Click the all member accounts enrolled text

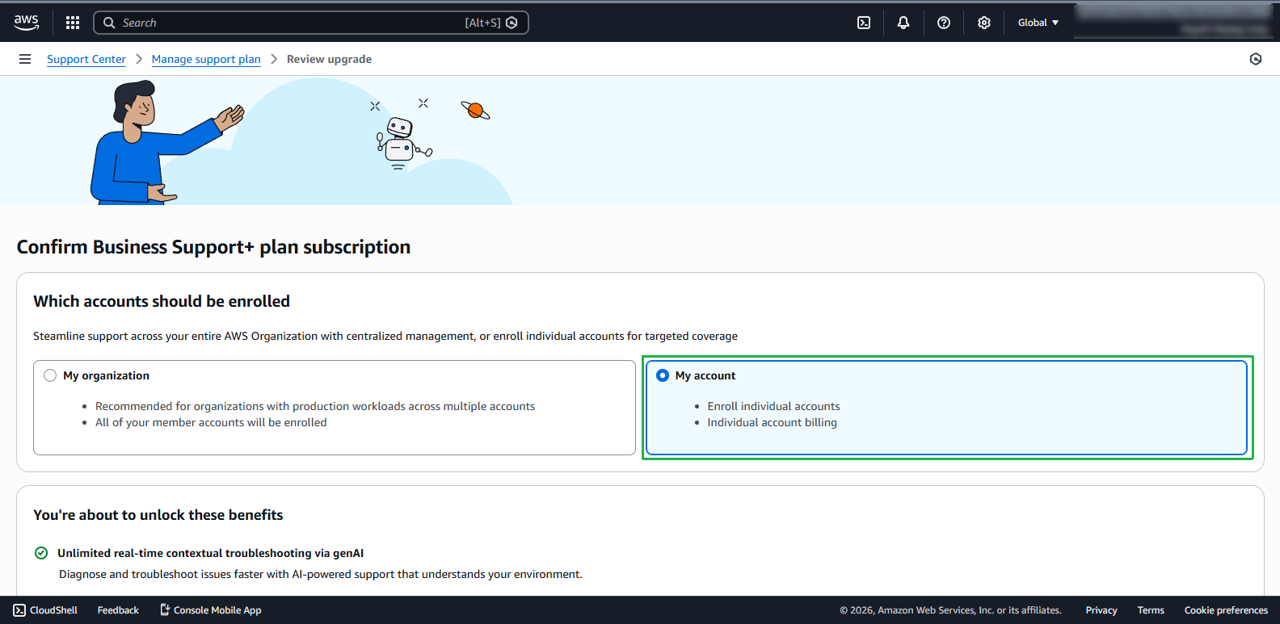[211, 422]
